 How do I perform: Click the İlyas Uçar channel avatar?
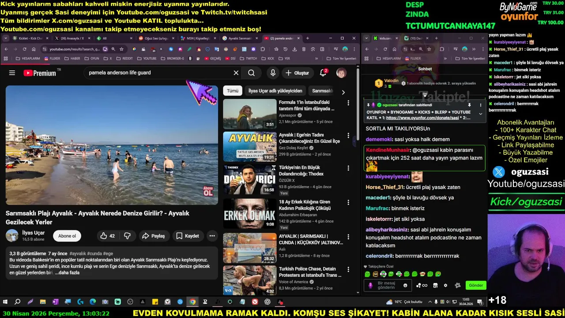click(12, 235)
